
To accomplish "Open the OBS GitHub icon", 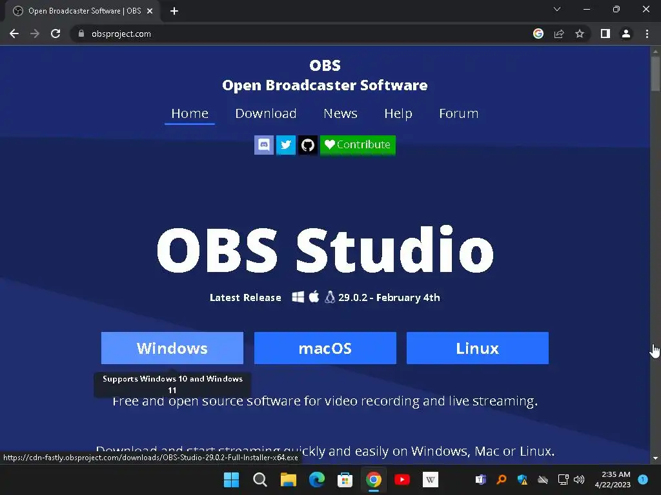I will pos(308,145).
